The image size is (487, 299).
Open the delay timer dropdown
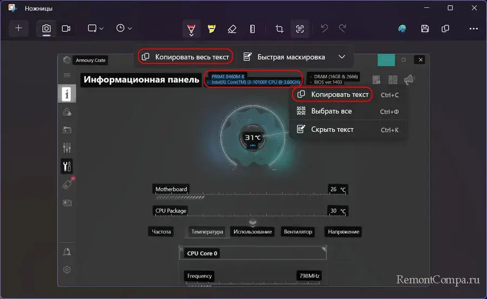coord(124,28)
